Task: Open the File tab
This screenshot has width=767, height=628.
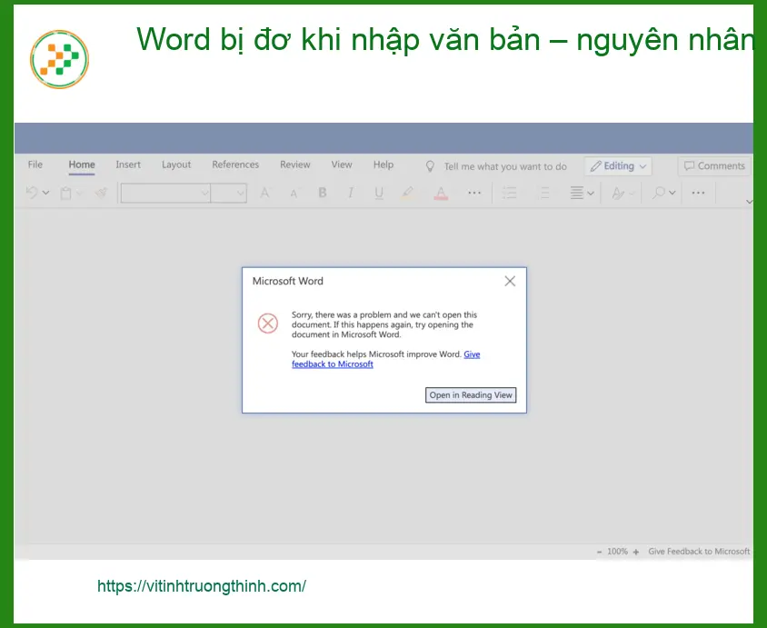Action: point(35,164)
